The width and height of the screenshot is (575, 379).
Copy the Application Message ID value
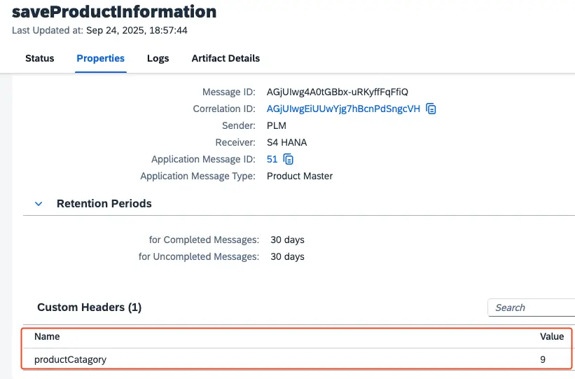pos(289,159)
